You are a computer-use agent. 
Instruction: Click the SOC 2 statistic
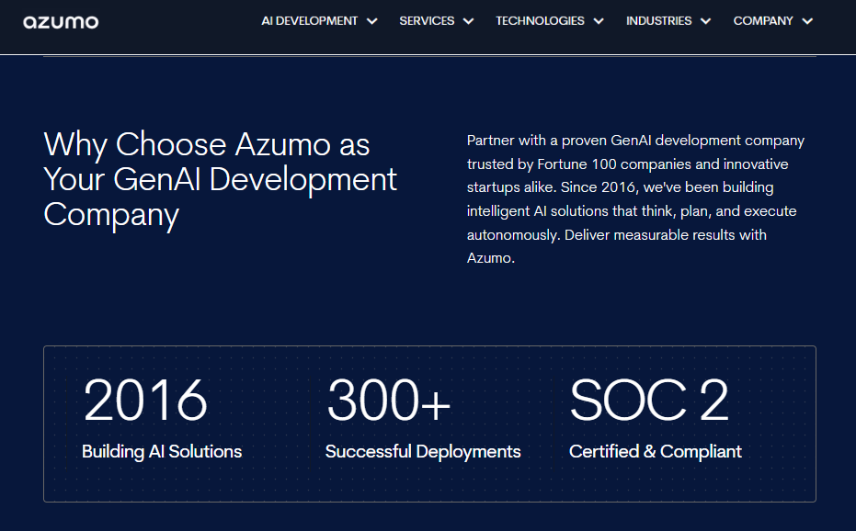click(649, 401)
